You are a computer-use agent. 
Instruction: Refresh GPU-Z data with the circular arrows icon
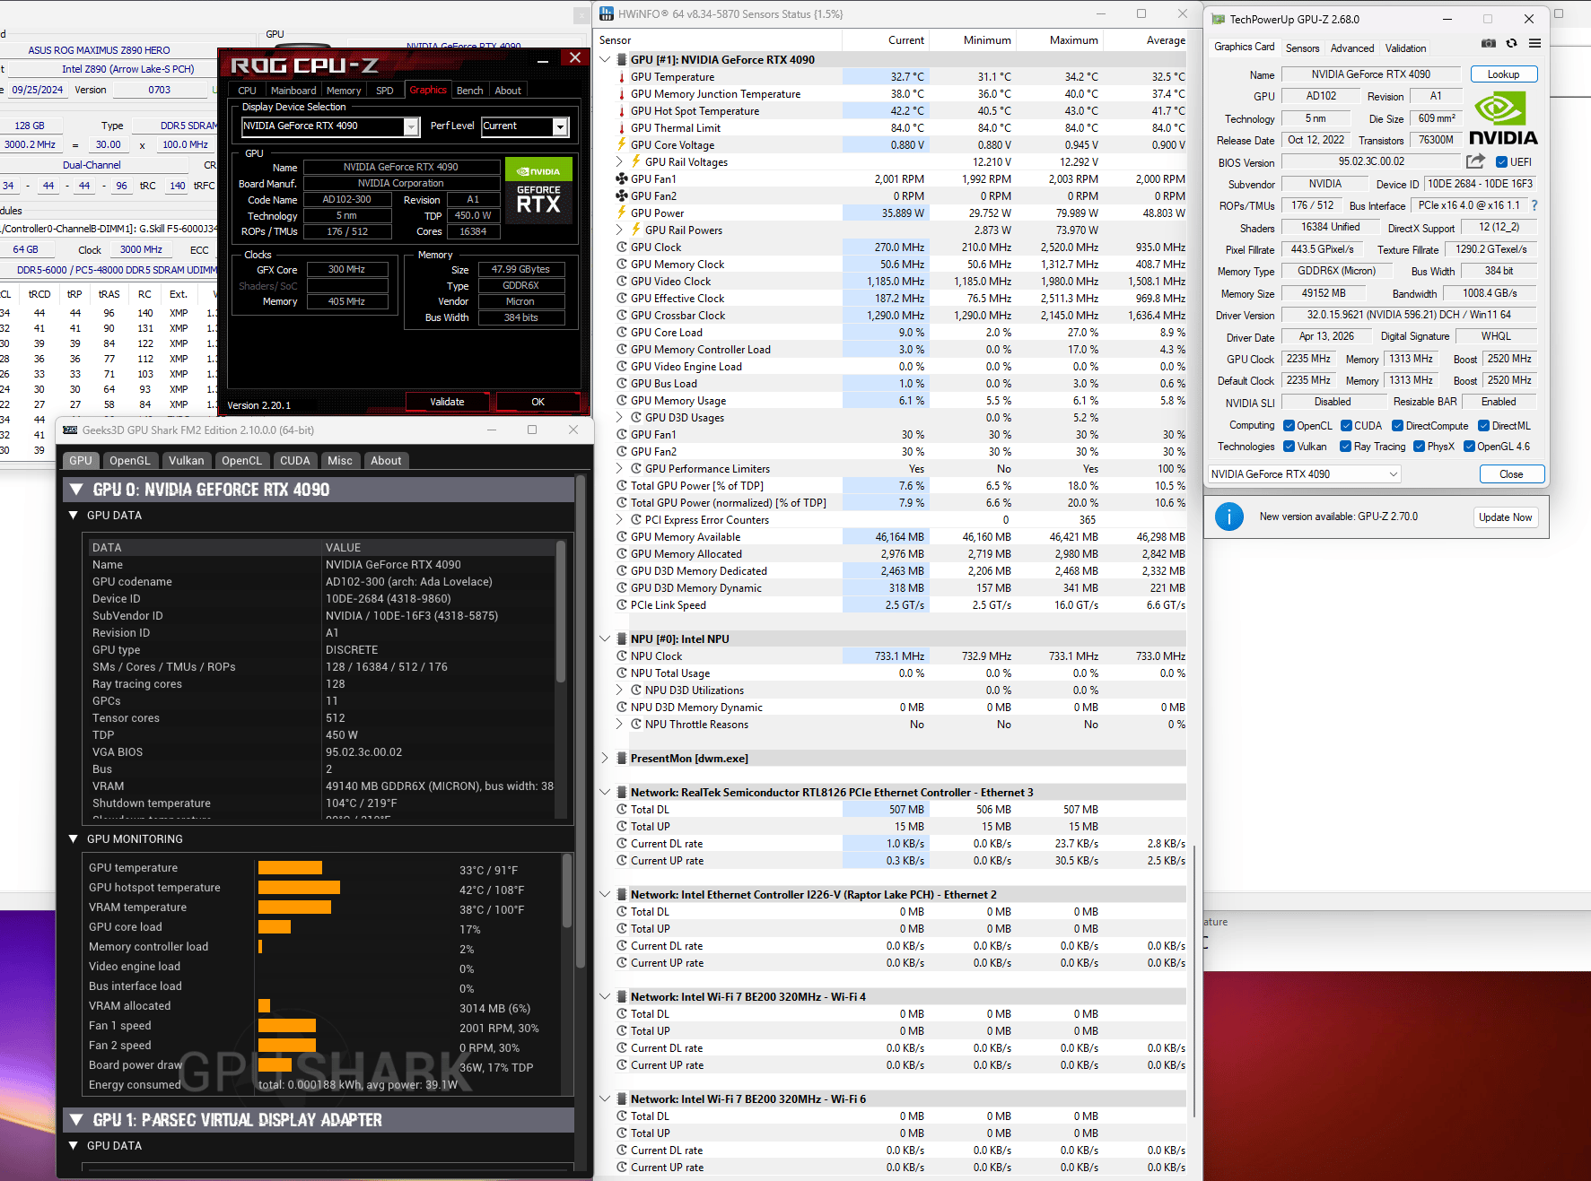coord(1511,43)
